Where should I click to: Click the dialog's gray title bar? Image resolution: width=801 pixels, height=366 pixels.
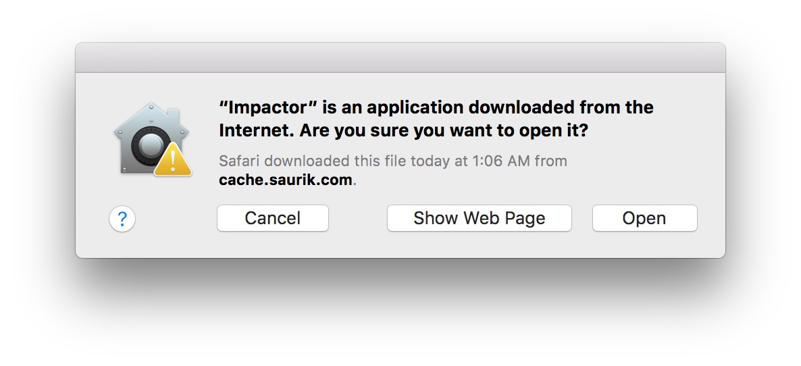click(400, 58)
